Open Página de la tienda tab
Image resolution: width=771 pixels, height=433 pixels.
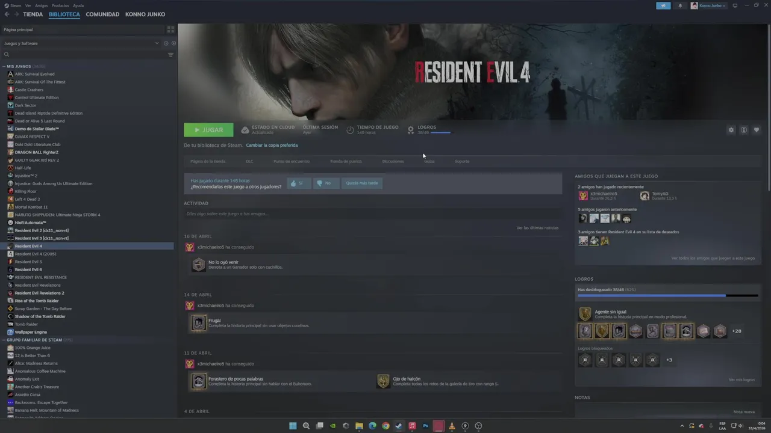click(x=208, y=161)
